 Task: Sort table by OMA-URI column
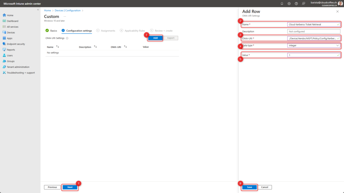125,47
